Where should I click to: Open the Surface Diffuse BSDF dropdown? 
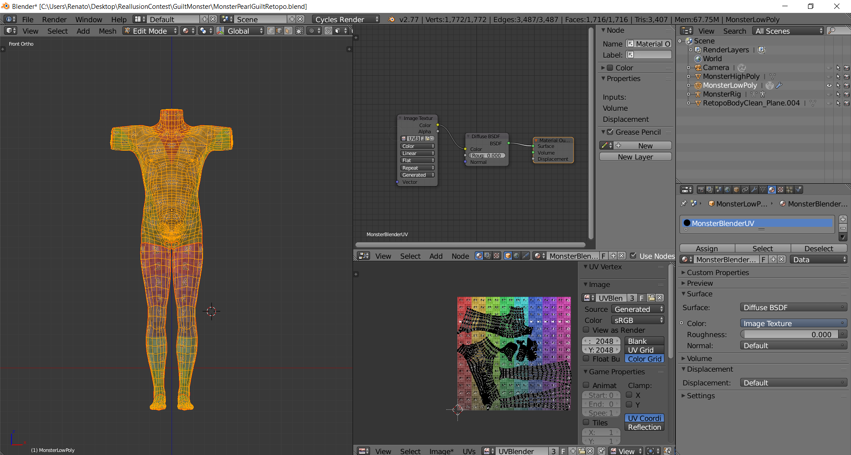793,307
